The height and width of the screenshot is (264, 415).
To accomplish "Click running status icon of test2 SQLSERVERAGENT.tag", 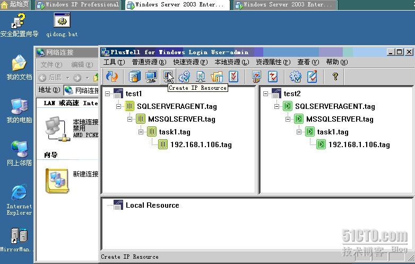I will pyautogui.click(x=288, y=106).
